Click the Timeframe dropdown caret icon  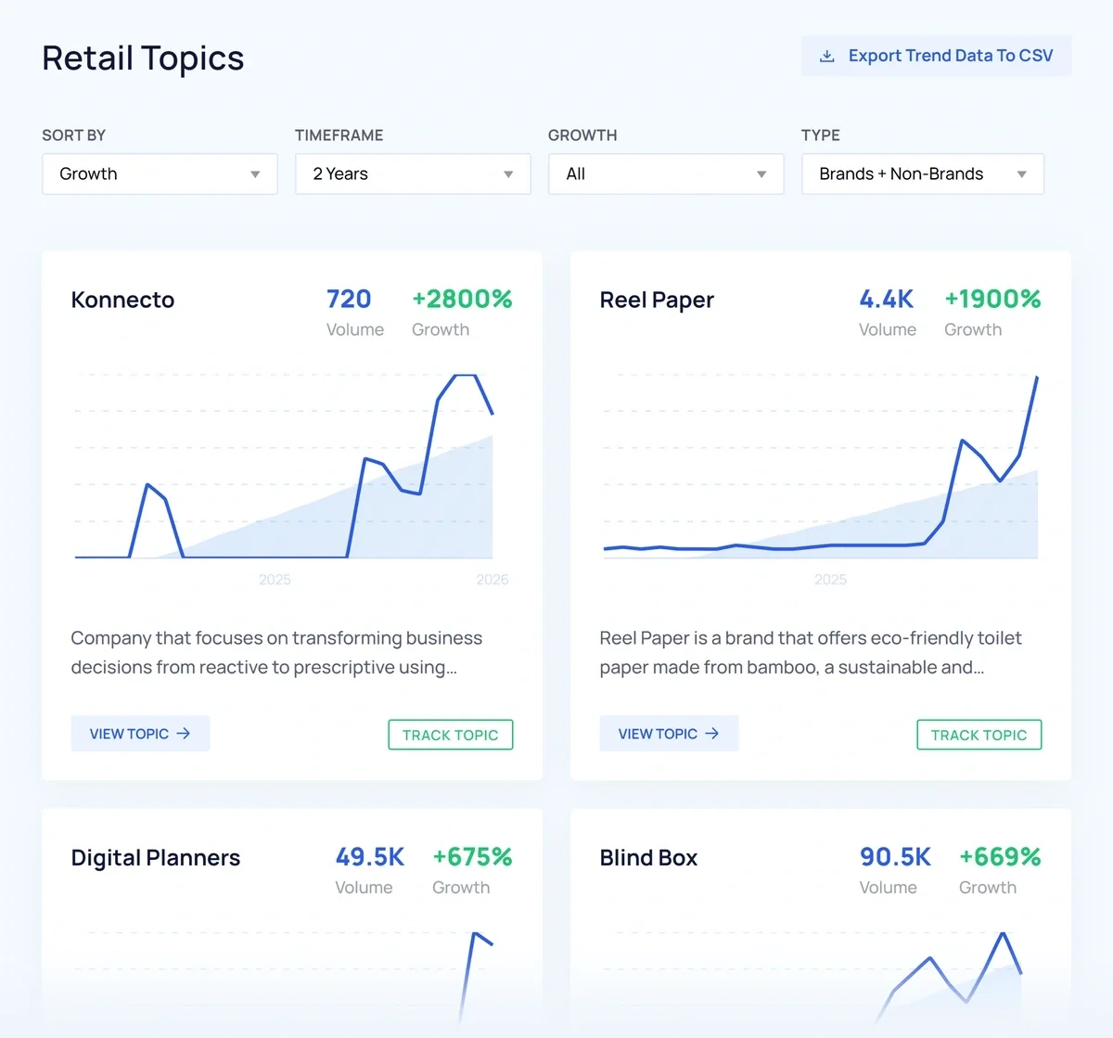tap(508, 174)
